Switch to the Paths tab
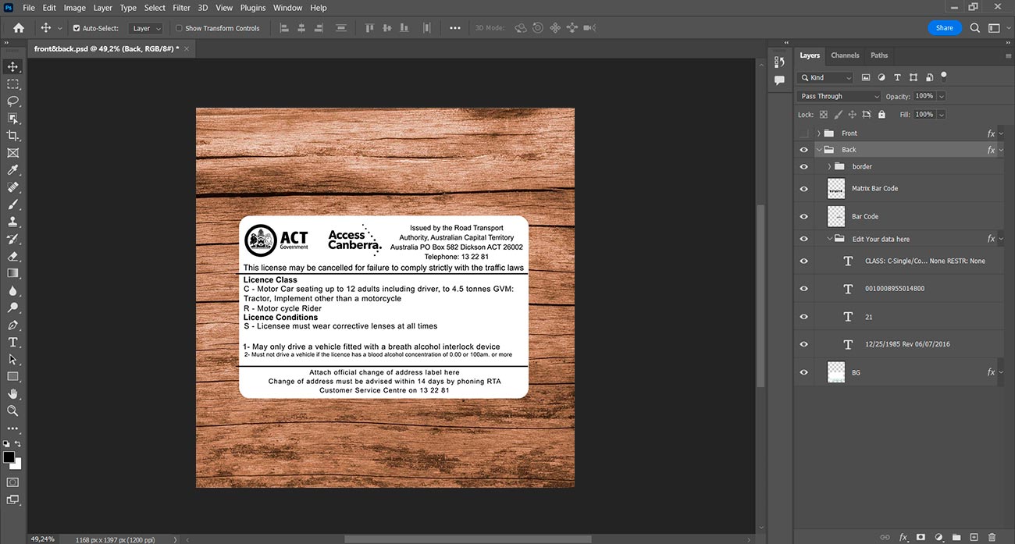This screenshot has height=544, width=1015. tap(879, 55)
